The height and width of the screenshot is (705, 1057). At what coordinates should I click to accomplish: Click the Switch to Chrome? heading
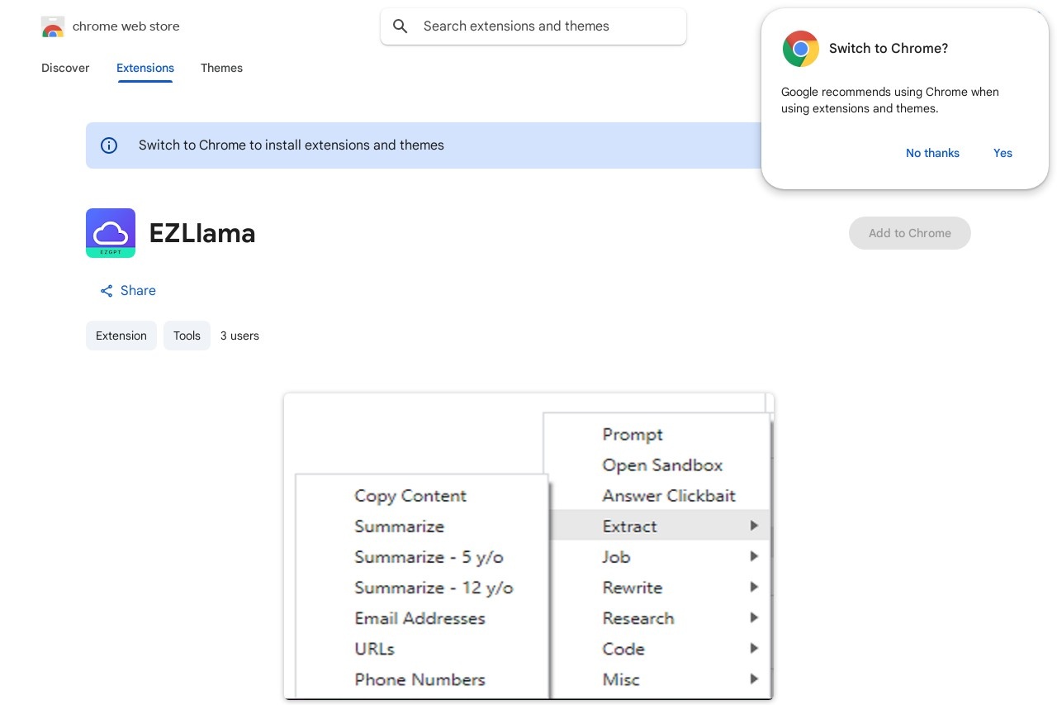[x=889, y=49]
